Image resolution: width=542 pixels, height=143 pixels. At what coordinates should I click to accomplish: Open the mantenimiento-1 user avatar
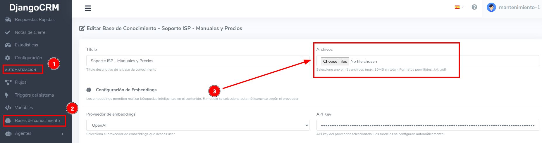(491, 7)
